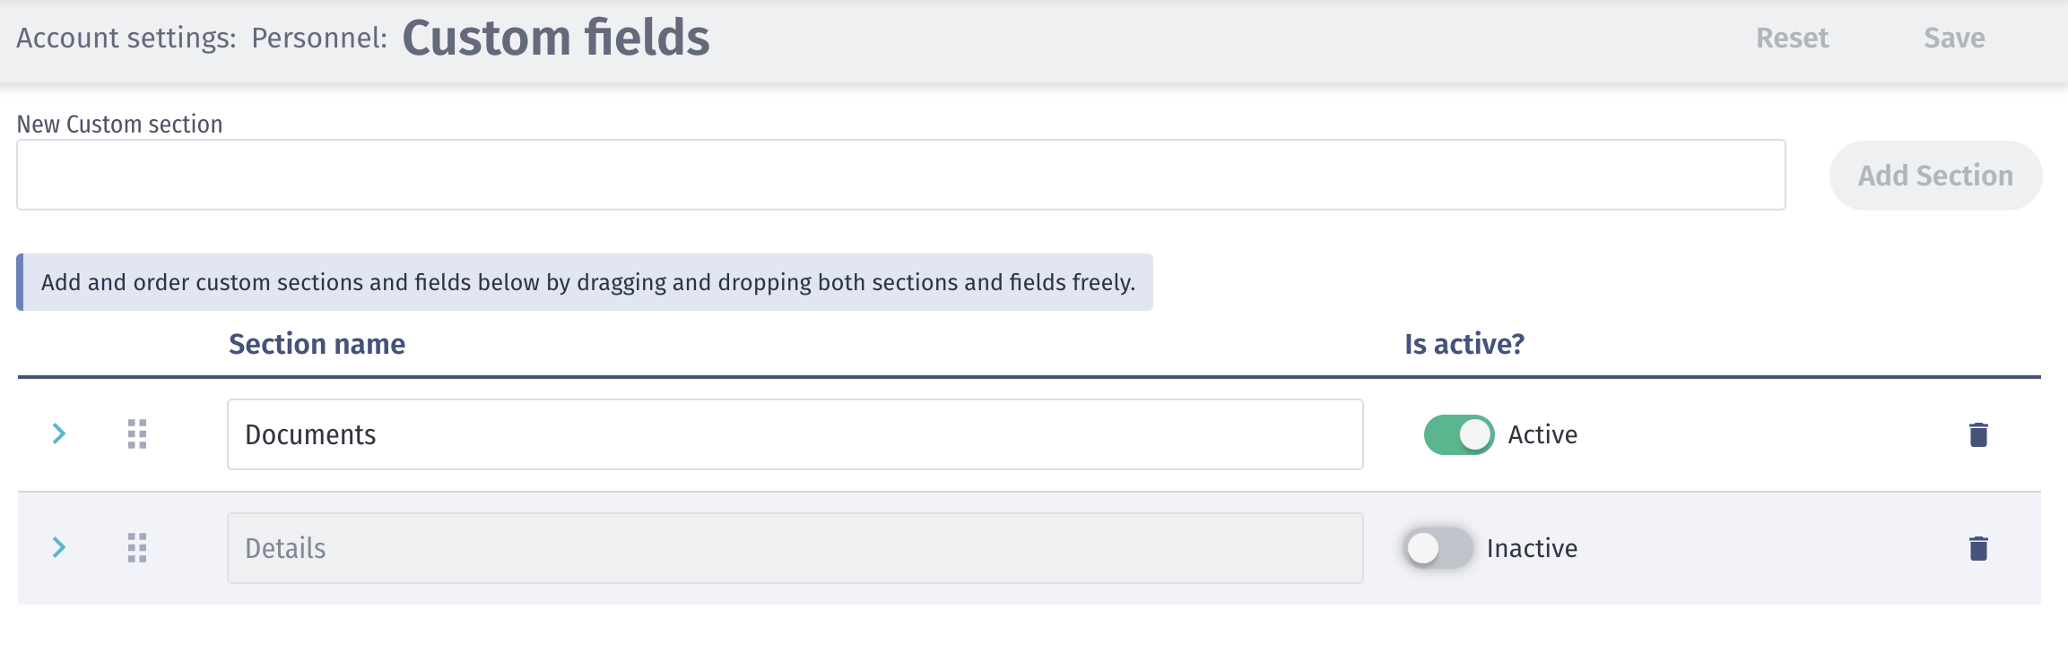The width and height of the screenshot is (2068, 652).
Task: Delete the Documents section with trash icon
Action: click(x=1978, y=434)
